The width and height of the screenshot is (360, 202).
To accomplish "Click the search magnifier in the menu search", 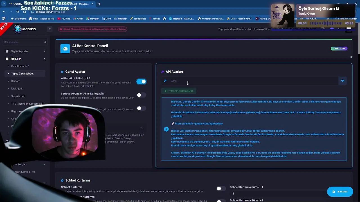I will (x=45, y=42).
